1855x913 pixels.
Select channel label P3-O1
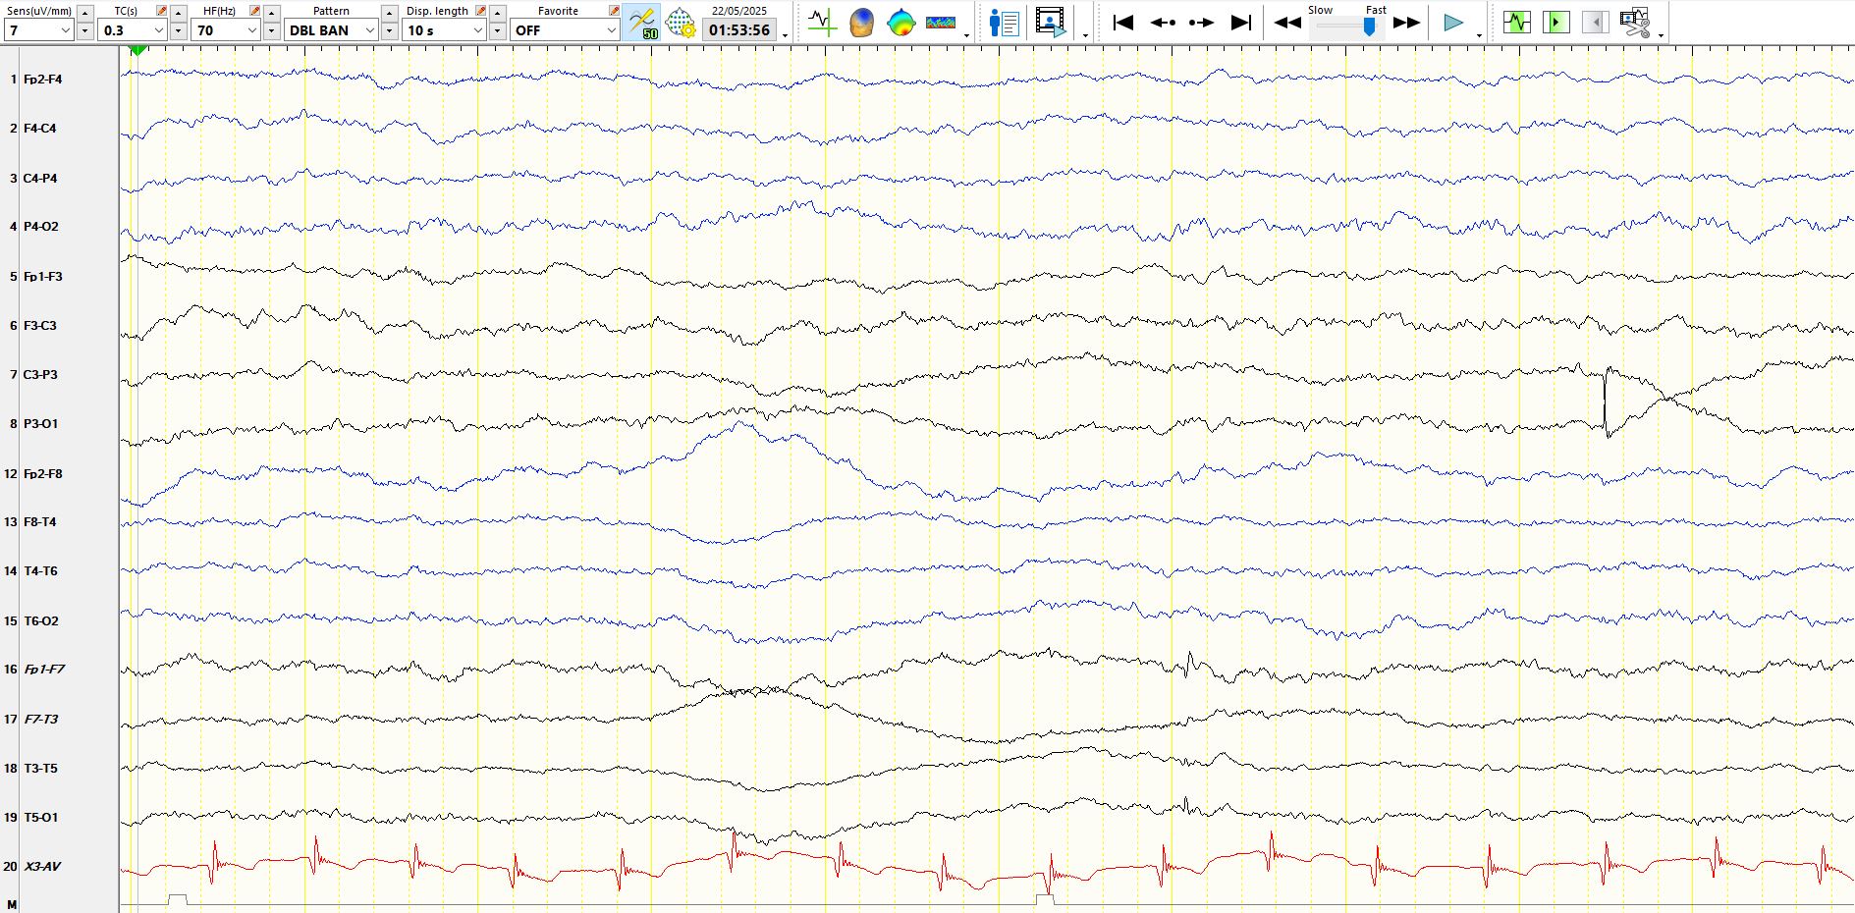40,424
